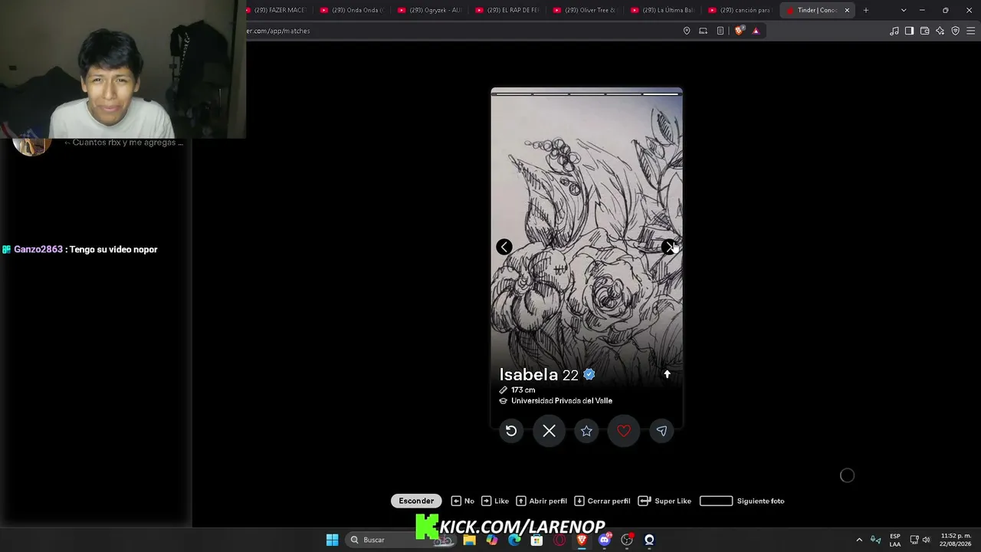Viewport: 981px width, 552px height.
Task: Go to the next profile photo
Action: 669,247
